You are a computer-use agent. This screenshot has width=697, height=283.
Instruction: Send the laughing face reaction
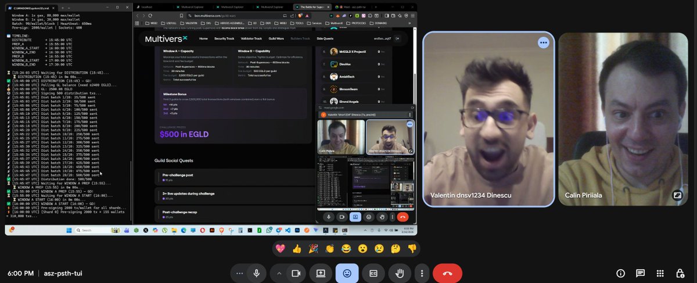(346, 248)
